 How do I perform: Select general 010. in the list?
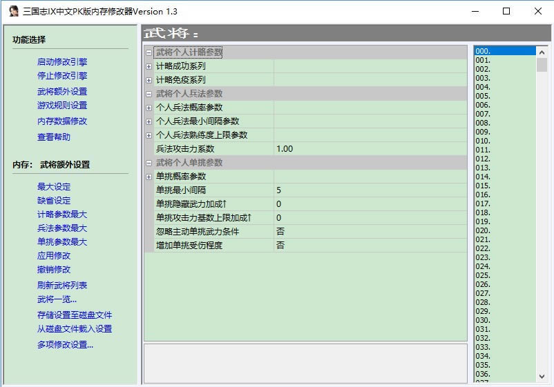click(x=483, y=141)
